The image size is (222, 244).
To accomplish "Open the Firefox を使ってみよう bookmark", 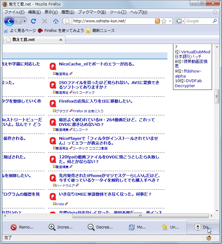I will click(x=61, y=31).
